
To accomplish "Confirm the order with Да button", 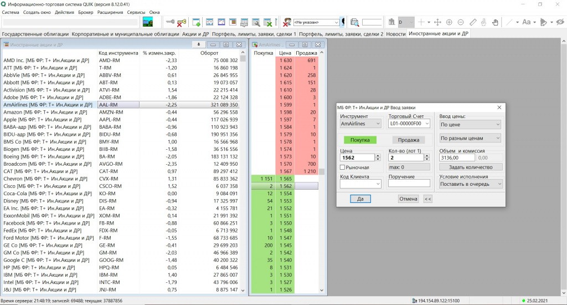I will (360, 199).
